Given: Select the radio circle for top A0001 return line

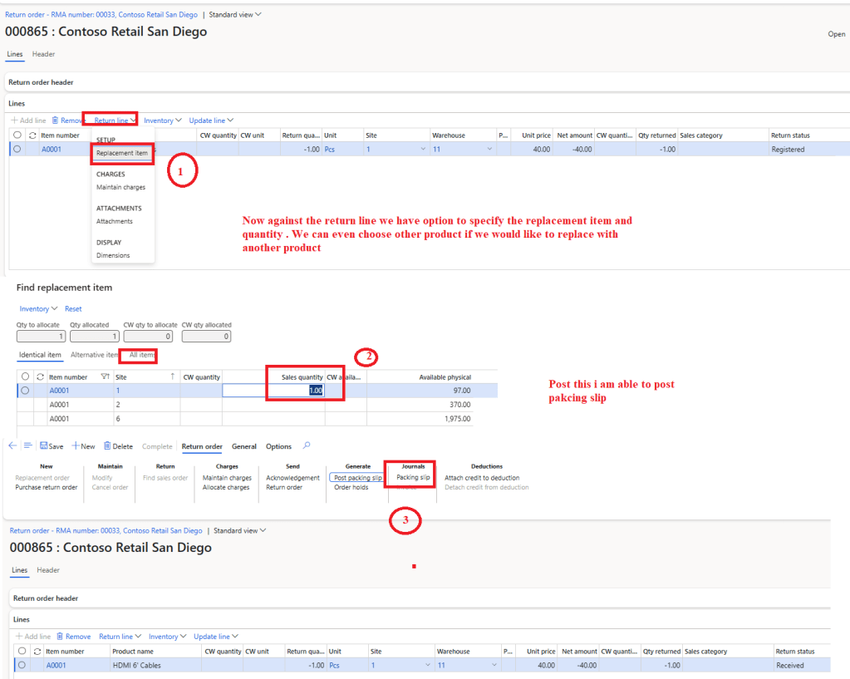Looking at the screenshot, I should click(17, 150).
